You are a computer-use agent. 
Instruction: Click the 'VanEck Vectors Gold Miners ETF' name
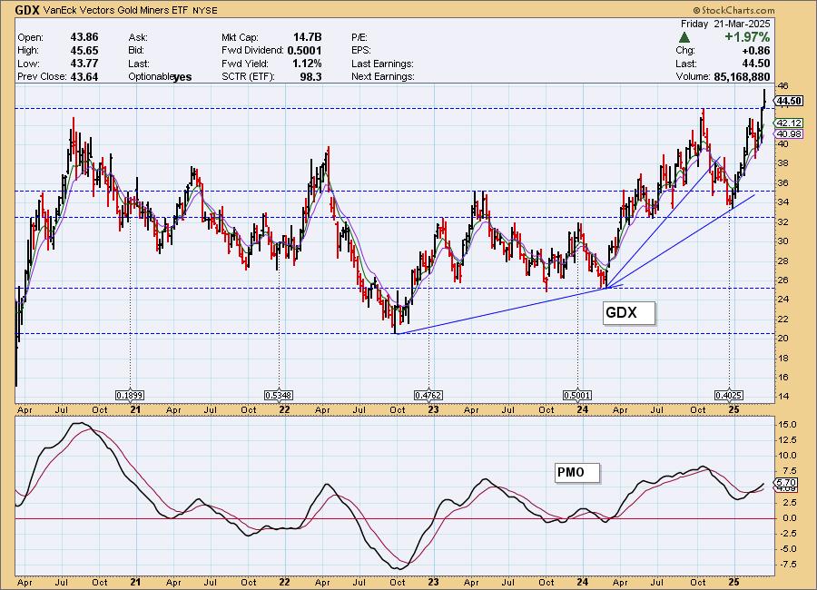[x=115, y=10]
